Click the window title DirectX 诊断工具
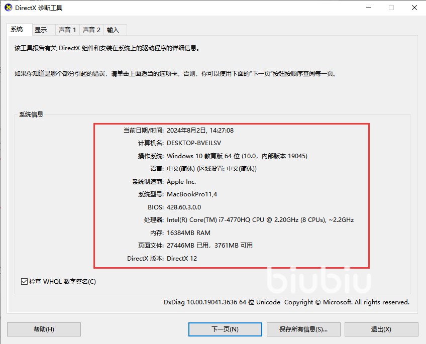Screen dimensions: 426x344 pyautogui.click(x=39, y=8)
